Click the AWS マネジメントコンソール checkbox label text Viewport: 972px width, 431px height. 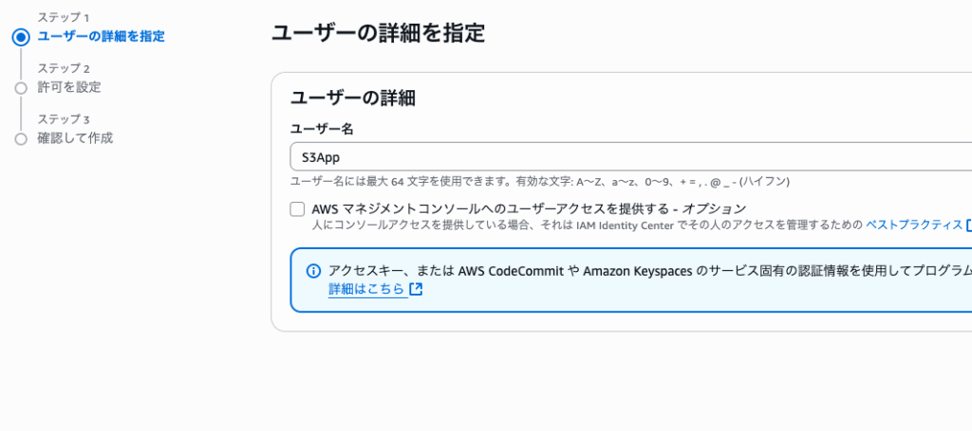point(529,209)
